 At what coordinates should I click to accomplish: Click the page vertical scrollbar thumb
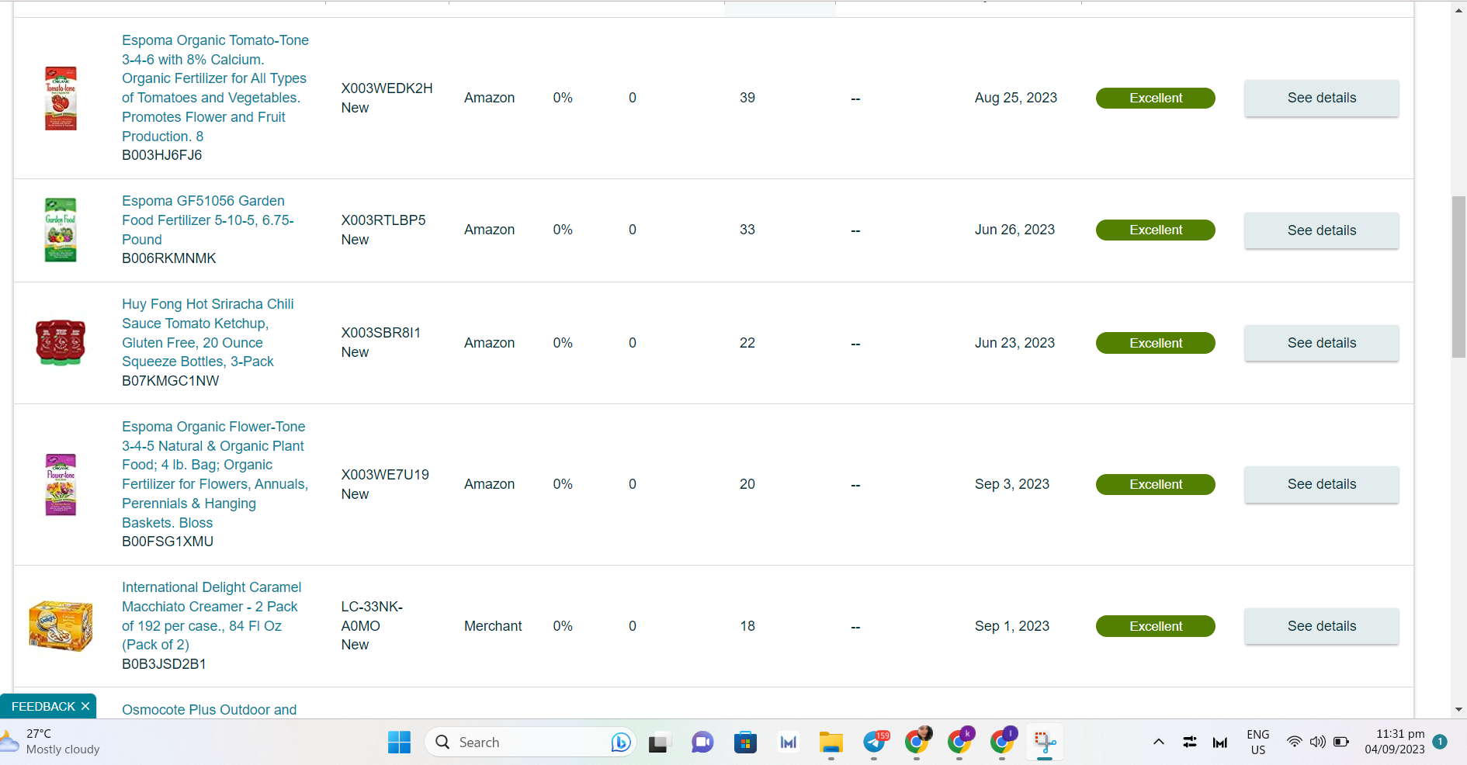[1458, 276]
